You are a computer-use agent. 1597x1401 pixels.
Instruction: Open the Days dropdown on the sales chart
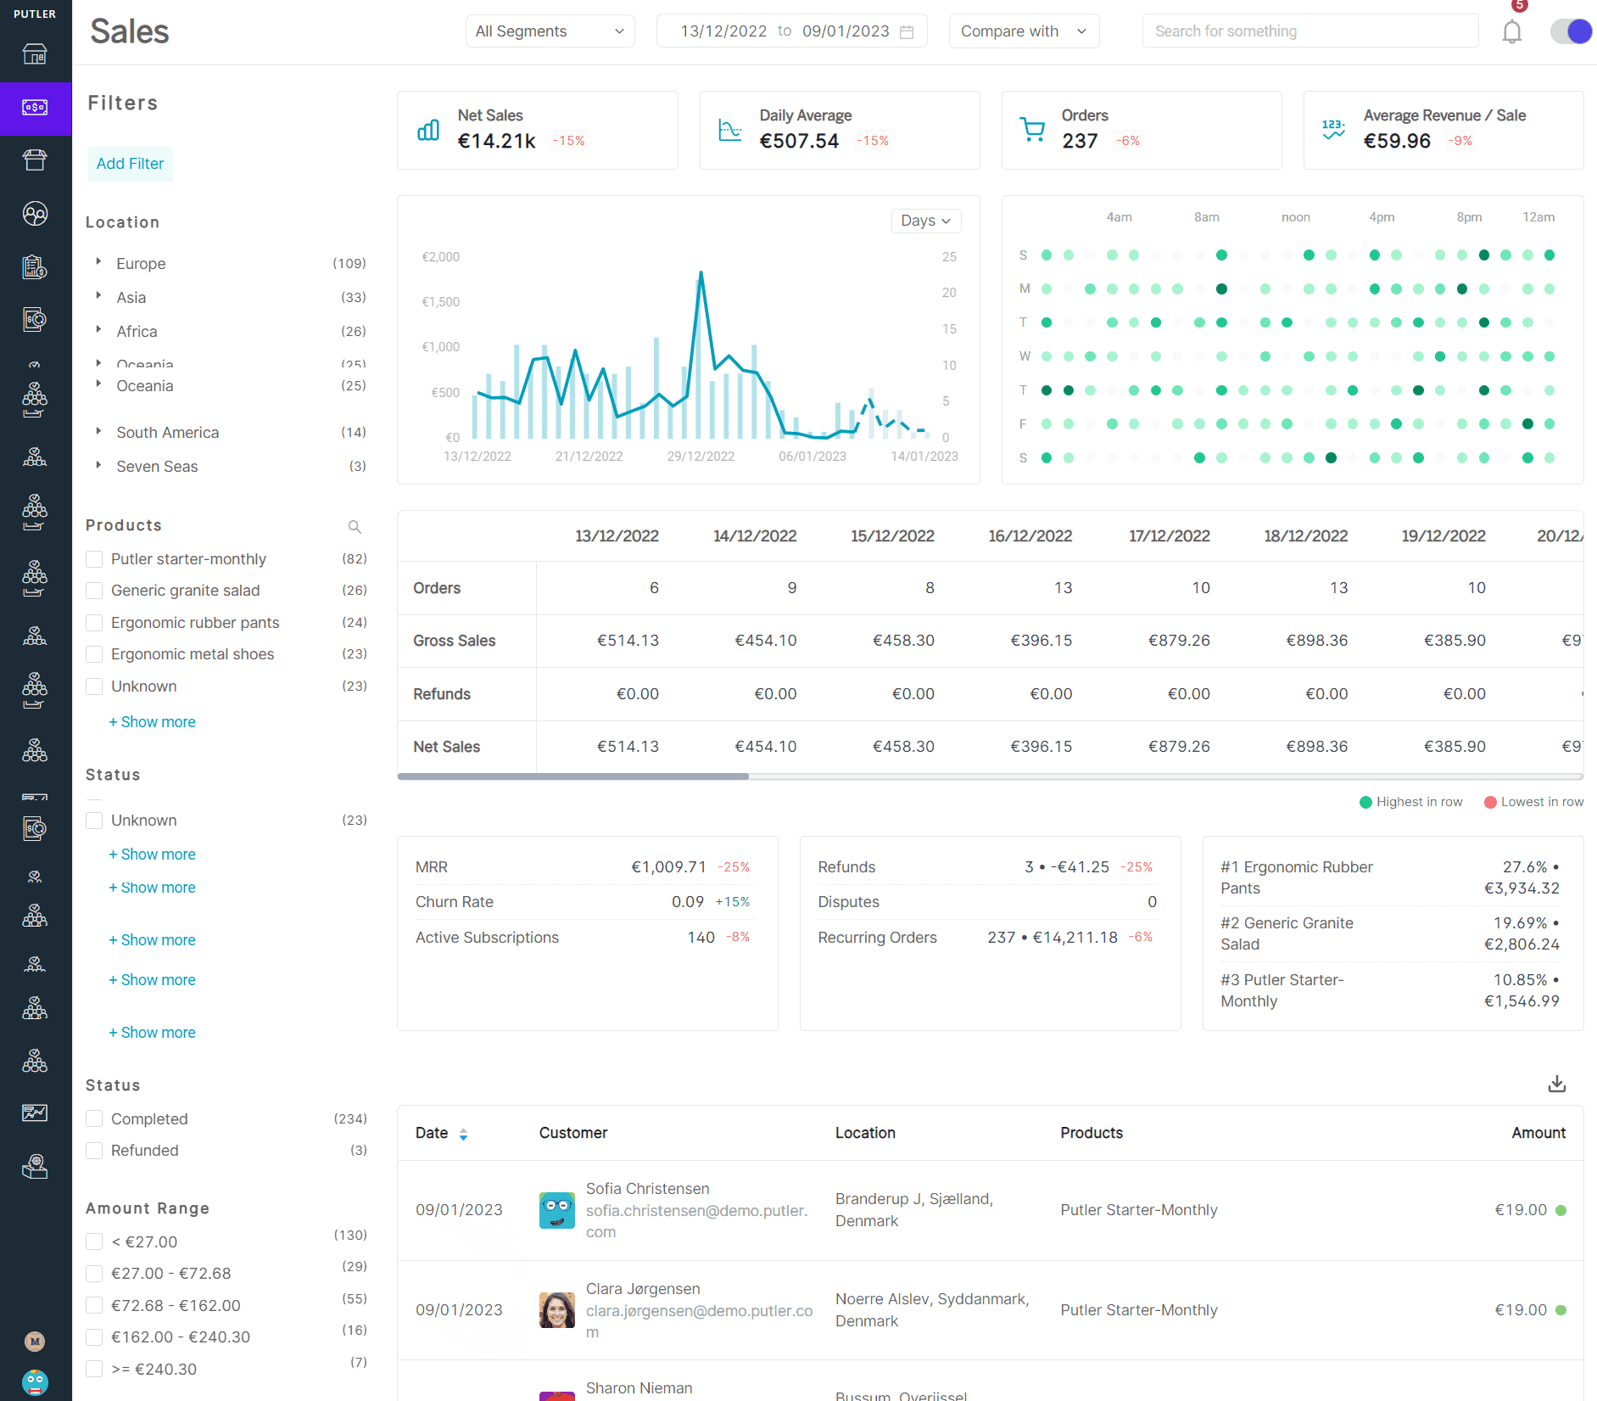point(925,221)
